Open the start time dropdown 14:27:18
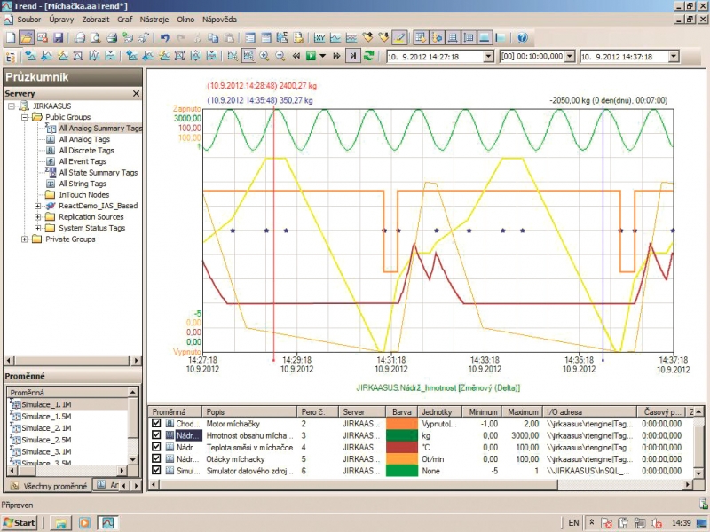Image resolution: width=710 pixels, height=532 pixels. tap(488, 57)
